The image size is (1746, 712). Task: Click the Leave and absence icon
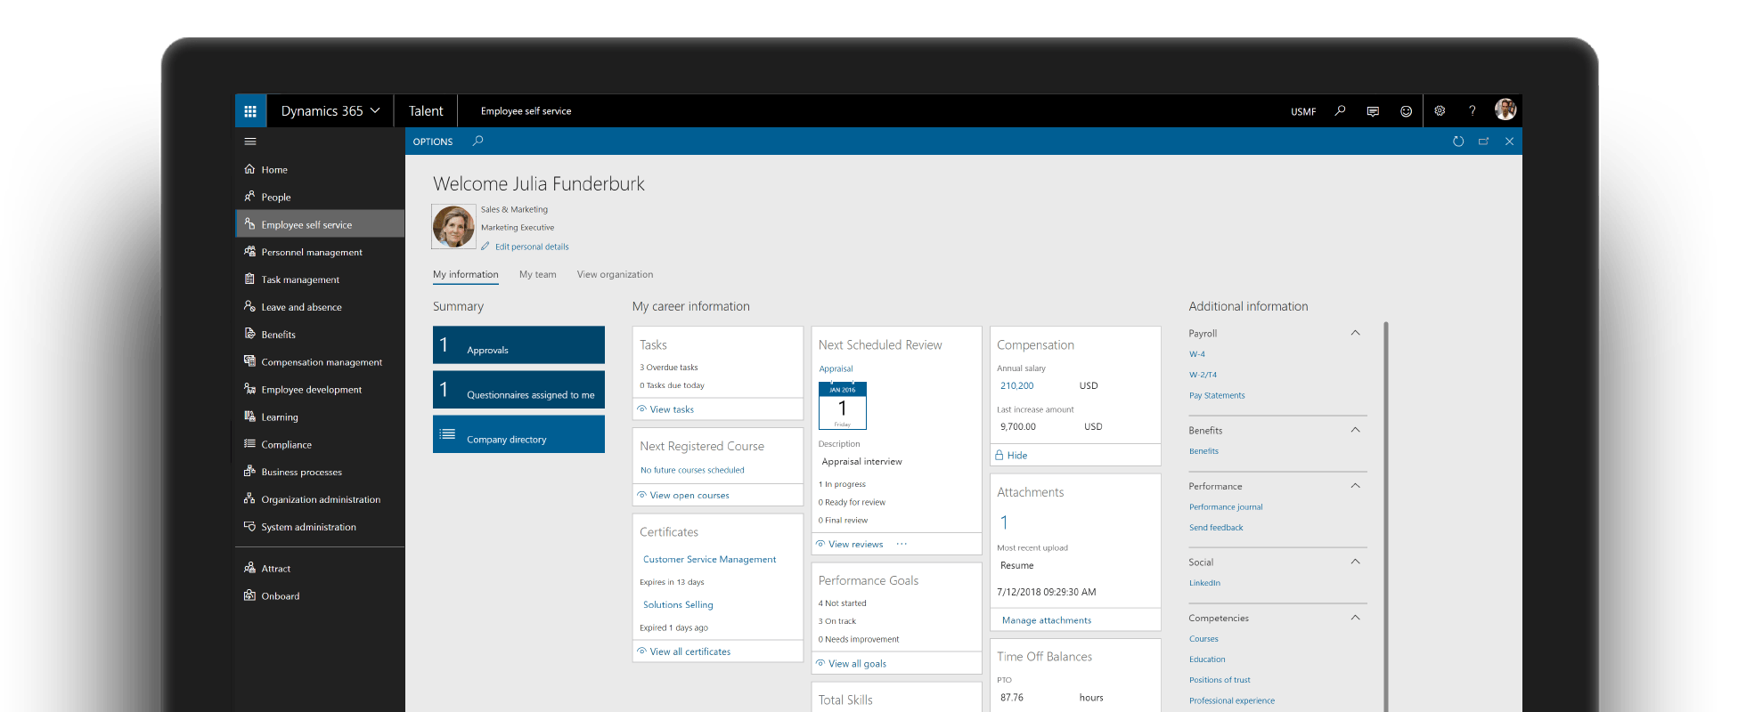(x=249, y=307)
